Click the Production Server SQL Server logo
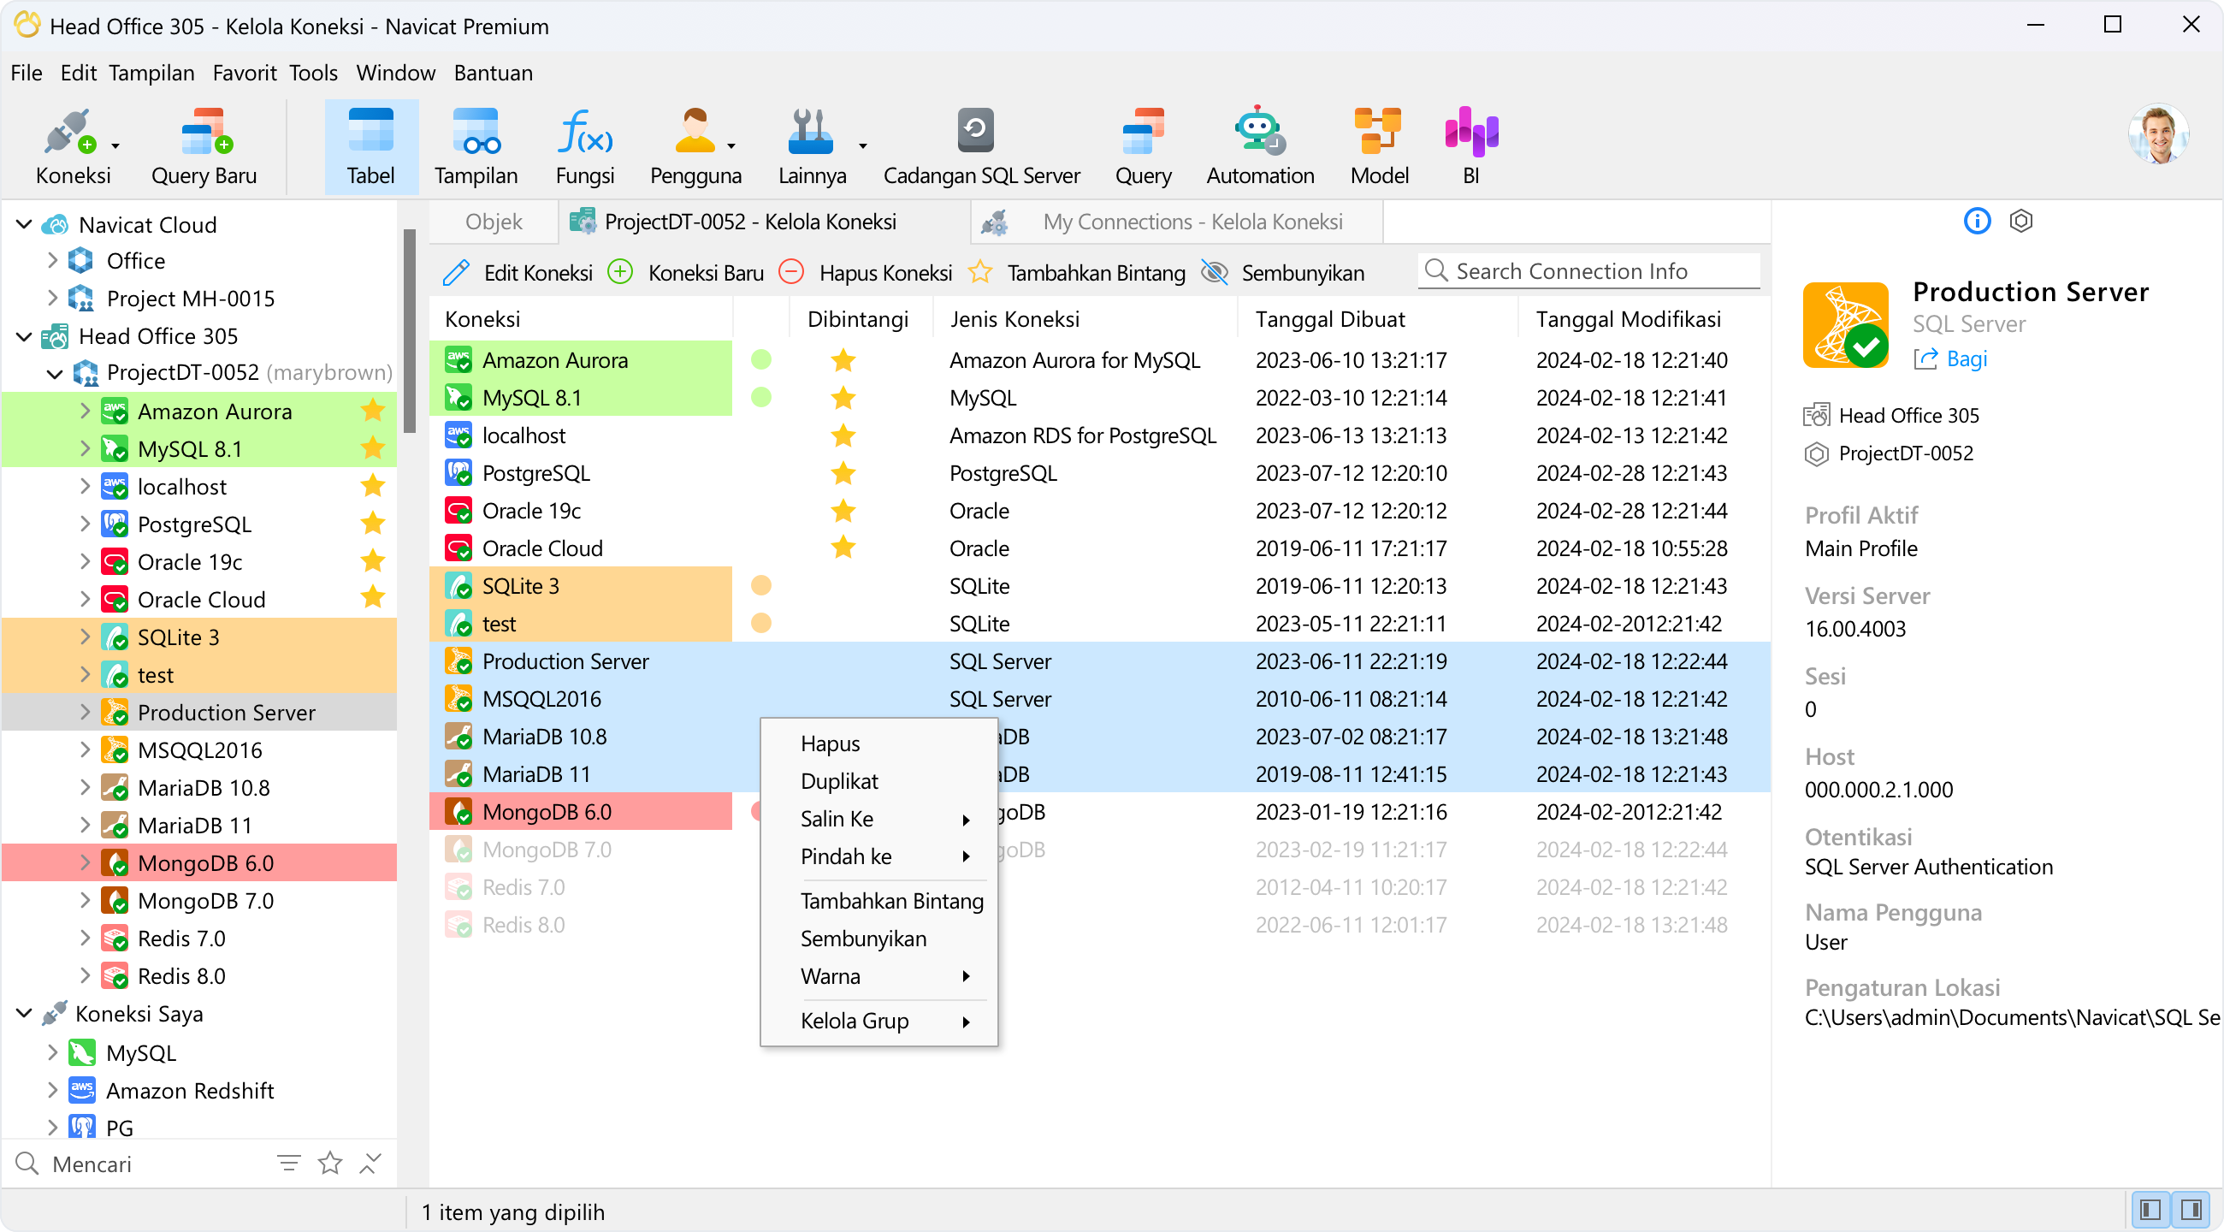2224x1232 pixels. [x=1846, y=325]
